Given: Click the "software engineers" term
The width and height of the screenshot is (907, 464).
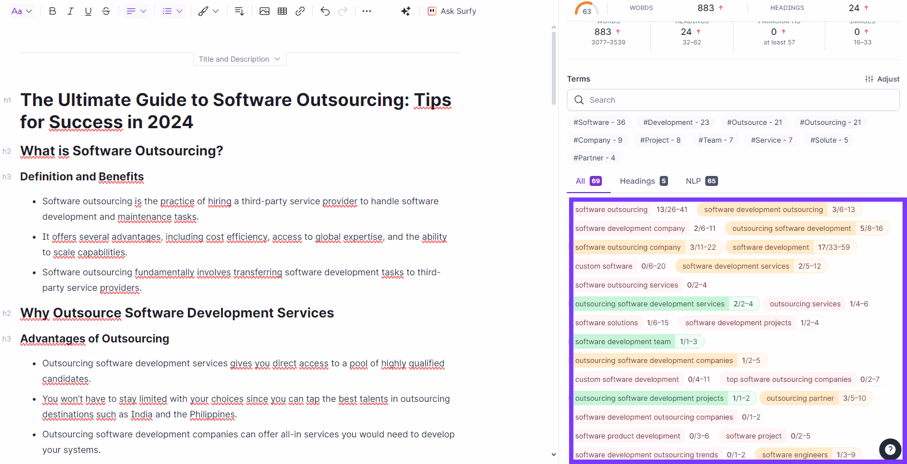Looking at the screenshot, I should coord(809,455).
